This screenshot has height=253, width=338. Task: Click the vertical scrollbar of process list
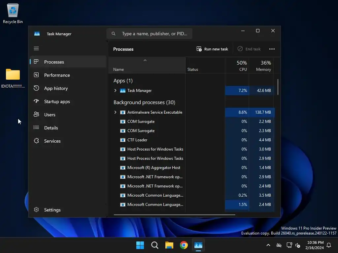(x=278, y=87)
